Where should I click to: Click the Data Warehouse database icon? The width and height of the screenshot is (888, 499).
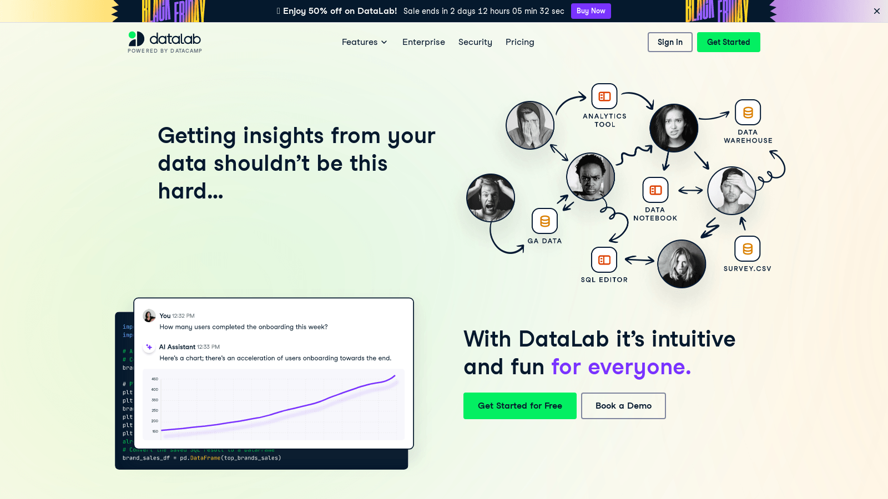(x=748, y=113)
